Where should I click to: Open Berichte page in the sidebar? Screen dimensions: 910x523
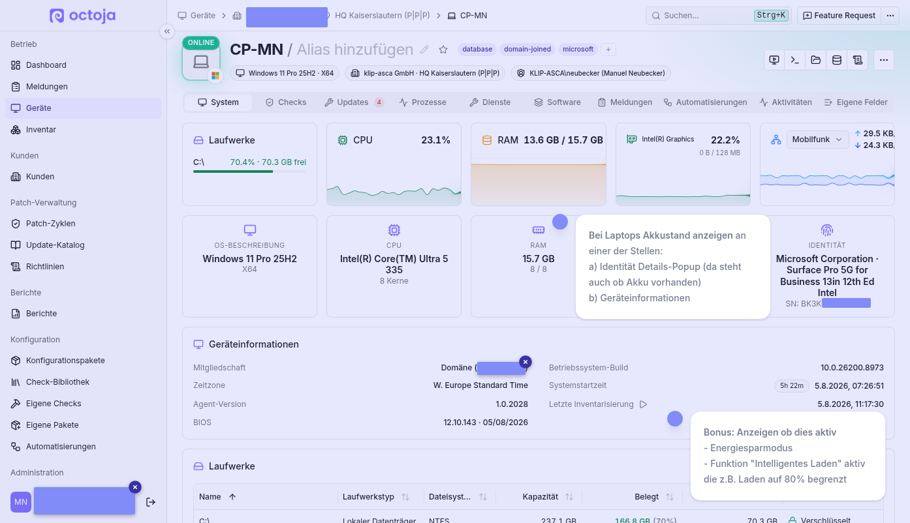[x=83, y=314]
